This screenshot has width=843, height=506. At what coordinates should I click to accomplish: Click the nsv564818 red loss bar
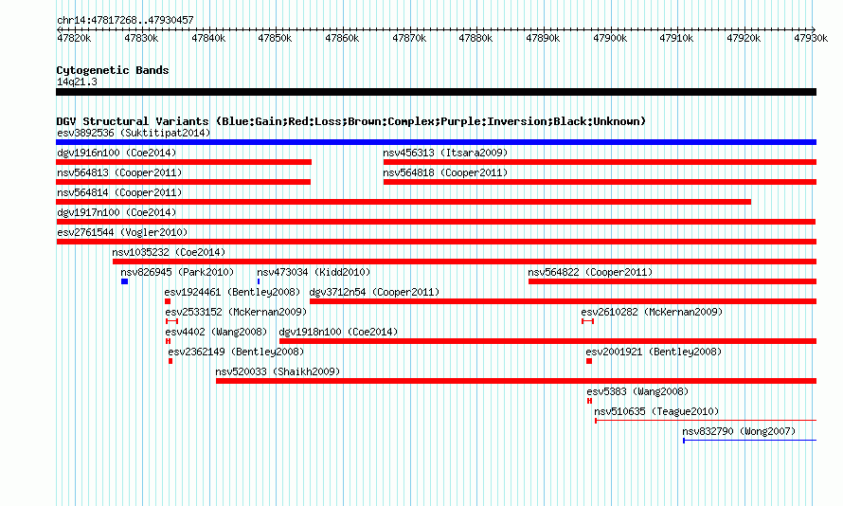coord(600,182)
